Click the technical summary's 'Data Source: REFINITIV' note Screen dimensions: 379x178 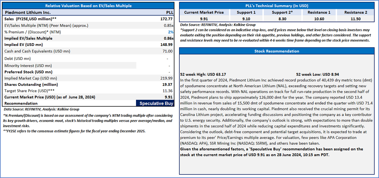coord(218,25)
